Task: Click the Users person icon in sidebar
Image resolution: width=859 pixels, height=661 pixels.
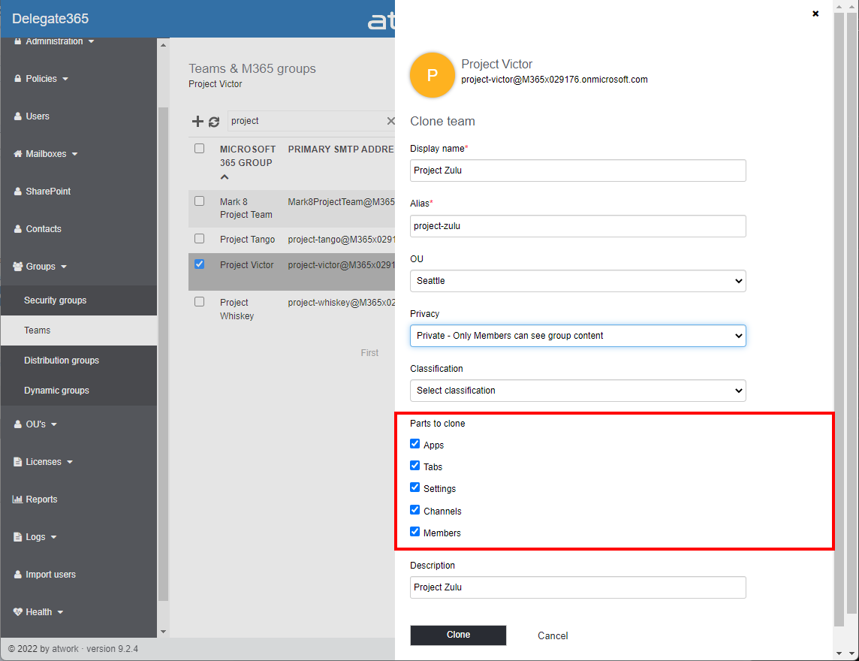Action: tap(18, 116)
